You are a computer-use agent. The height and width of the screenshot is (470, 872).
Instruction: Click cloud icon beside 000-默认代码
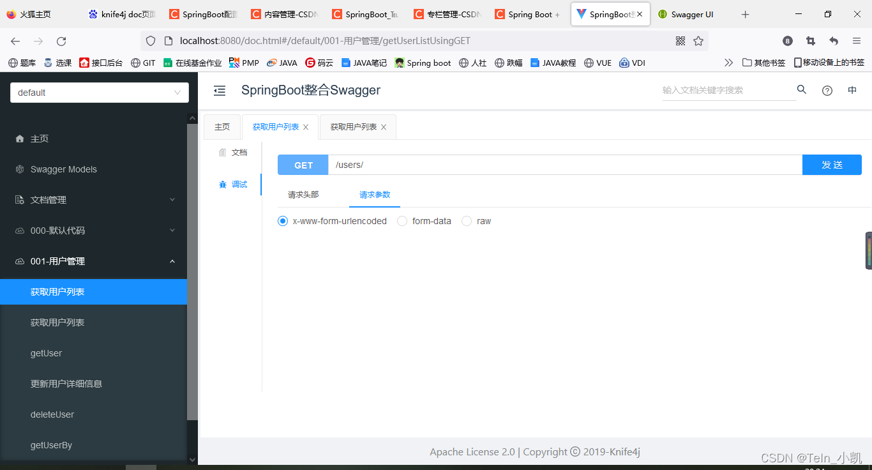(x=20, y=231)
